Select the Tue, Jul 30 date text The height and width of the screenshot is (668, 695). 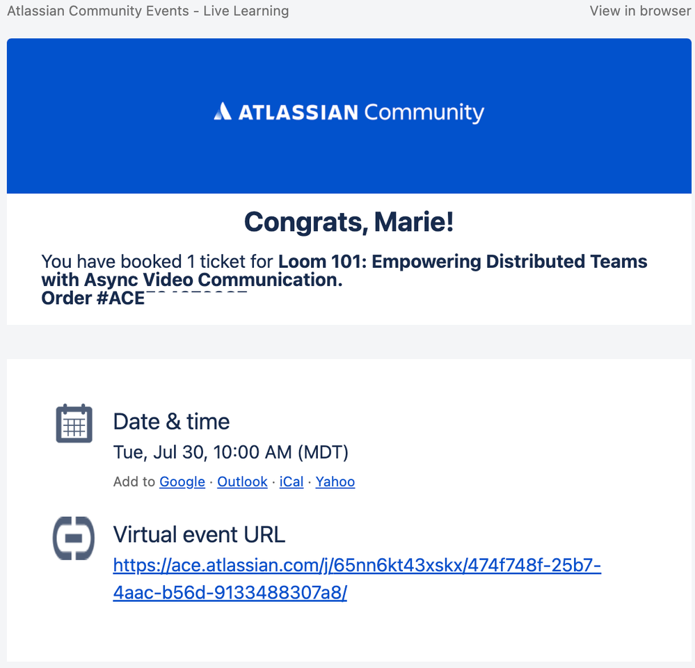pyautogui.click(x=230, y=452)
